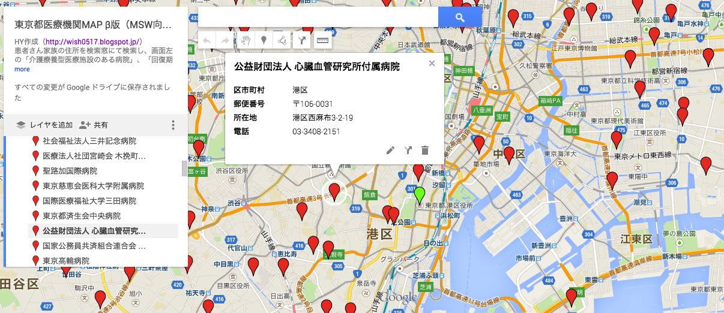Select 聖路加国際病院 in the layer list

point(70,171)
